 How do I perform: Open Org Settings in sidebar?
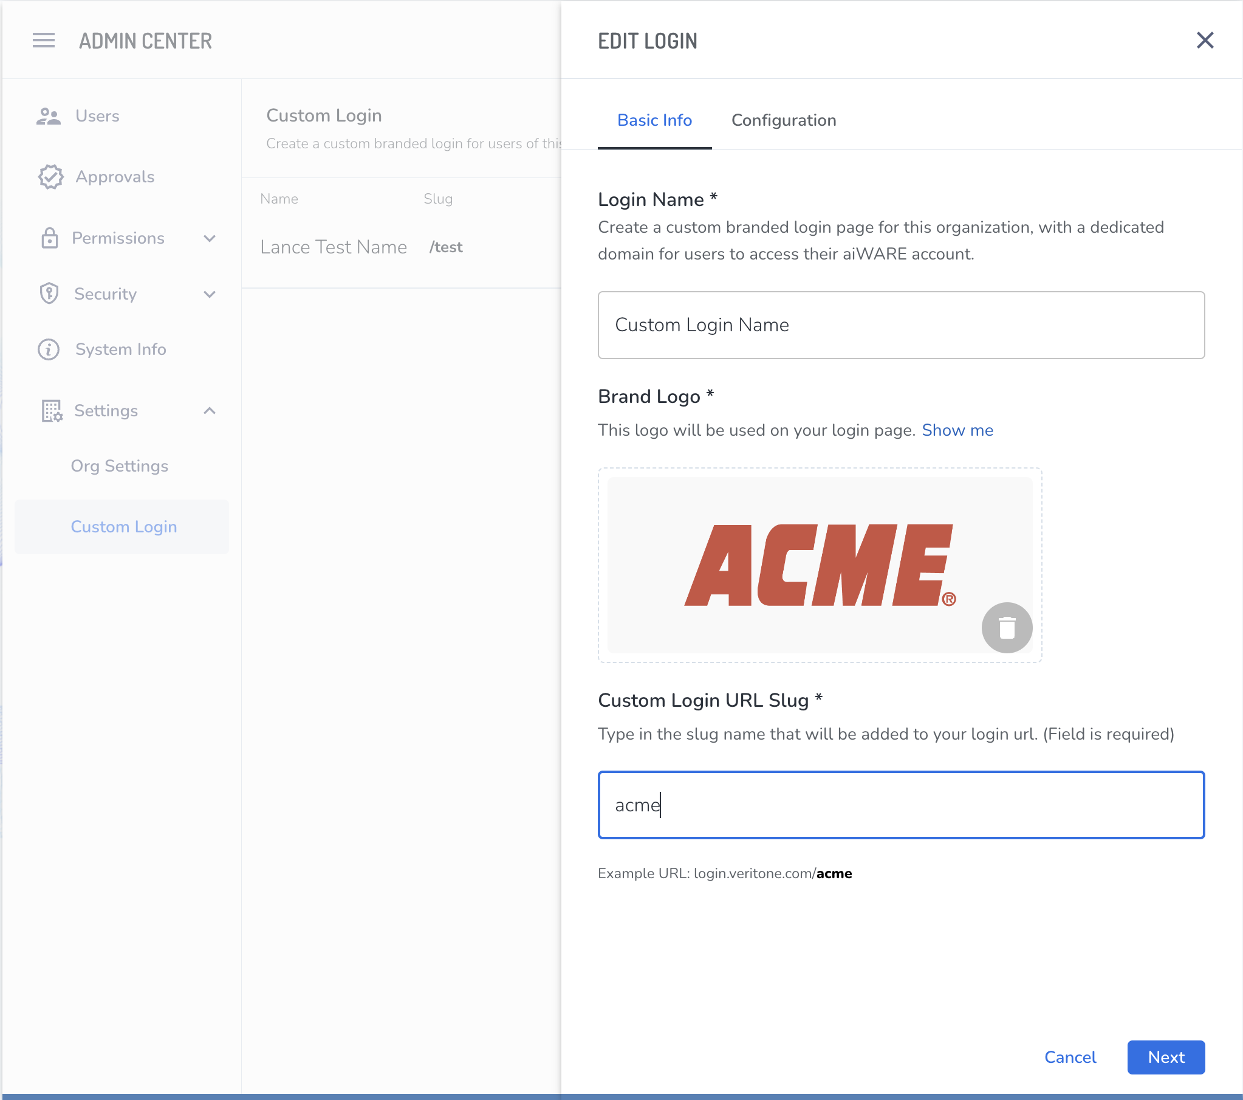point(119,466)
